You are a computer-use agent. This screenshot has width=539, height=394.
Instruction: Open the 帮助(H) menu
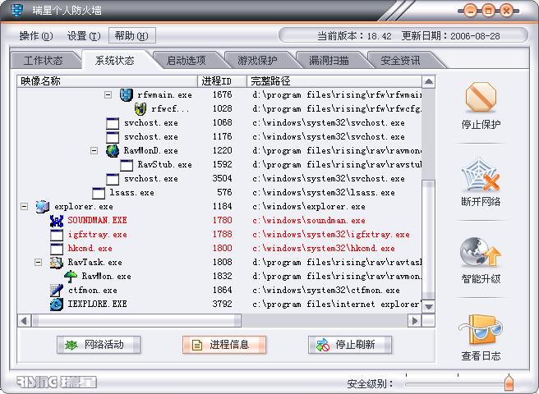tap(131, 36)
